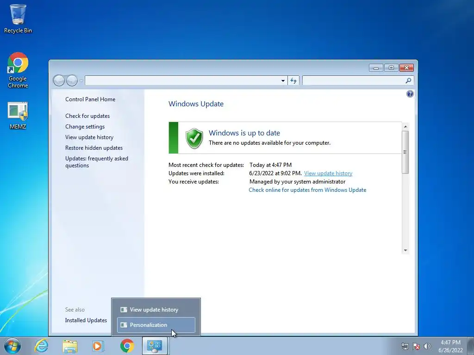Launch Windows Media Player from the taskbar
The image size is (474, 355).
tap(98, 346)
